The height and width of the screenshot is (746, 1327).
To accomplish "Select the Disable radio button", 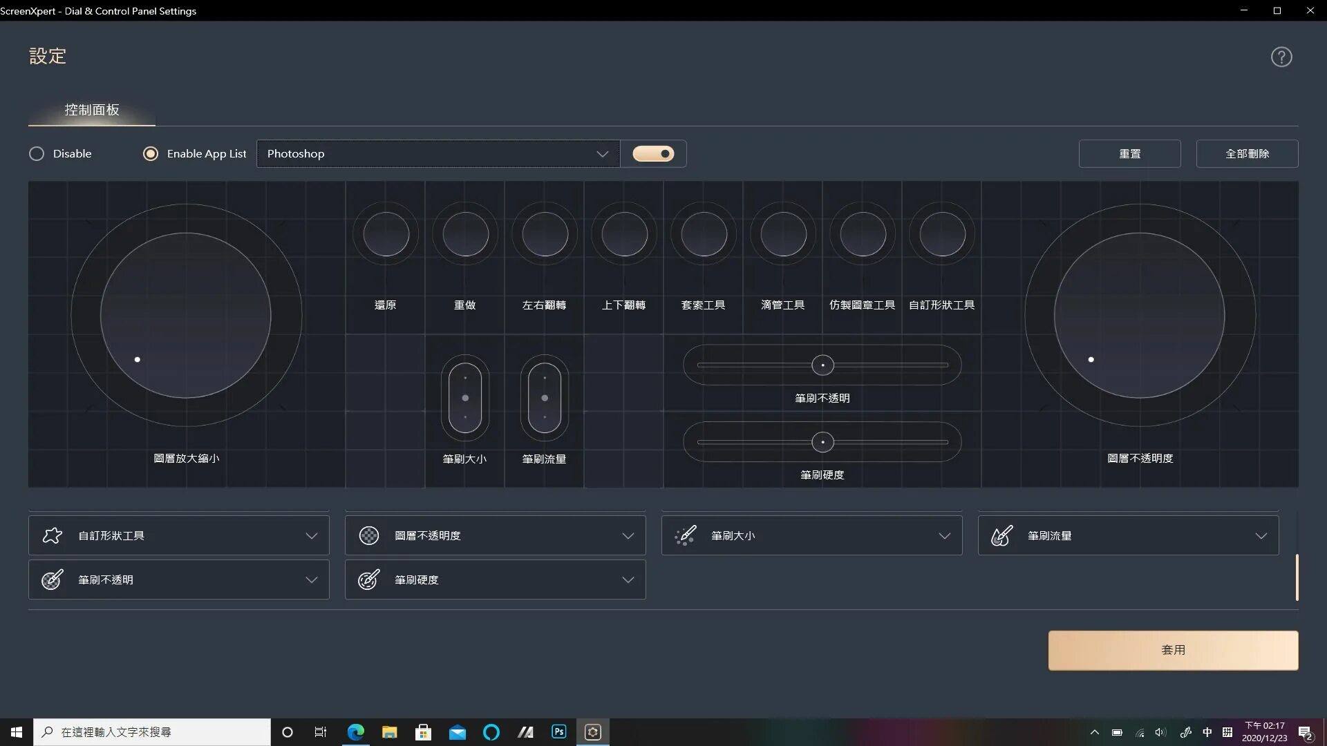I will tap(37, 153).
